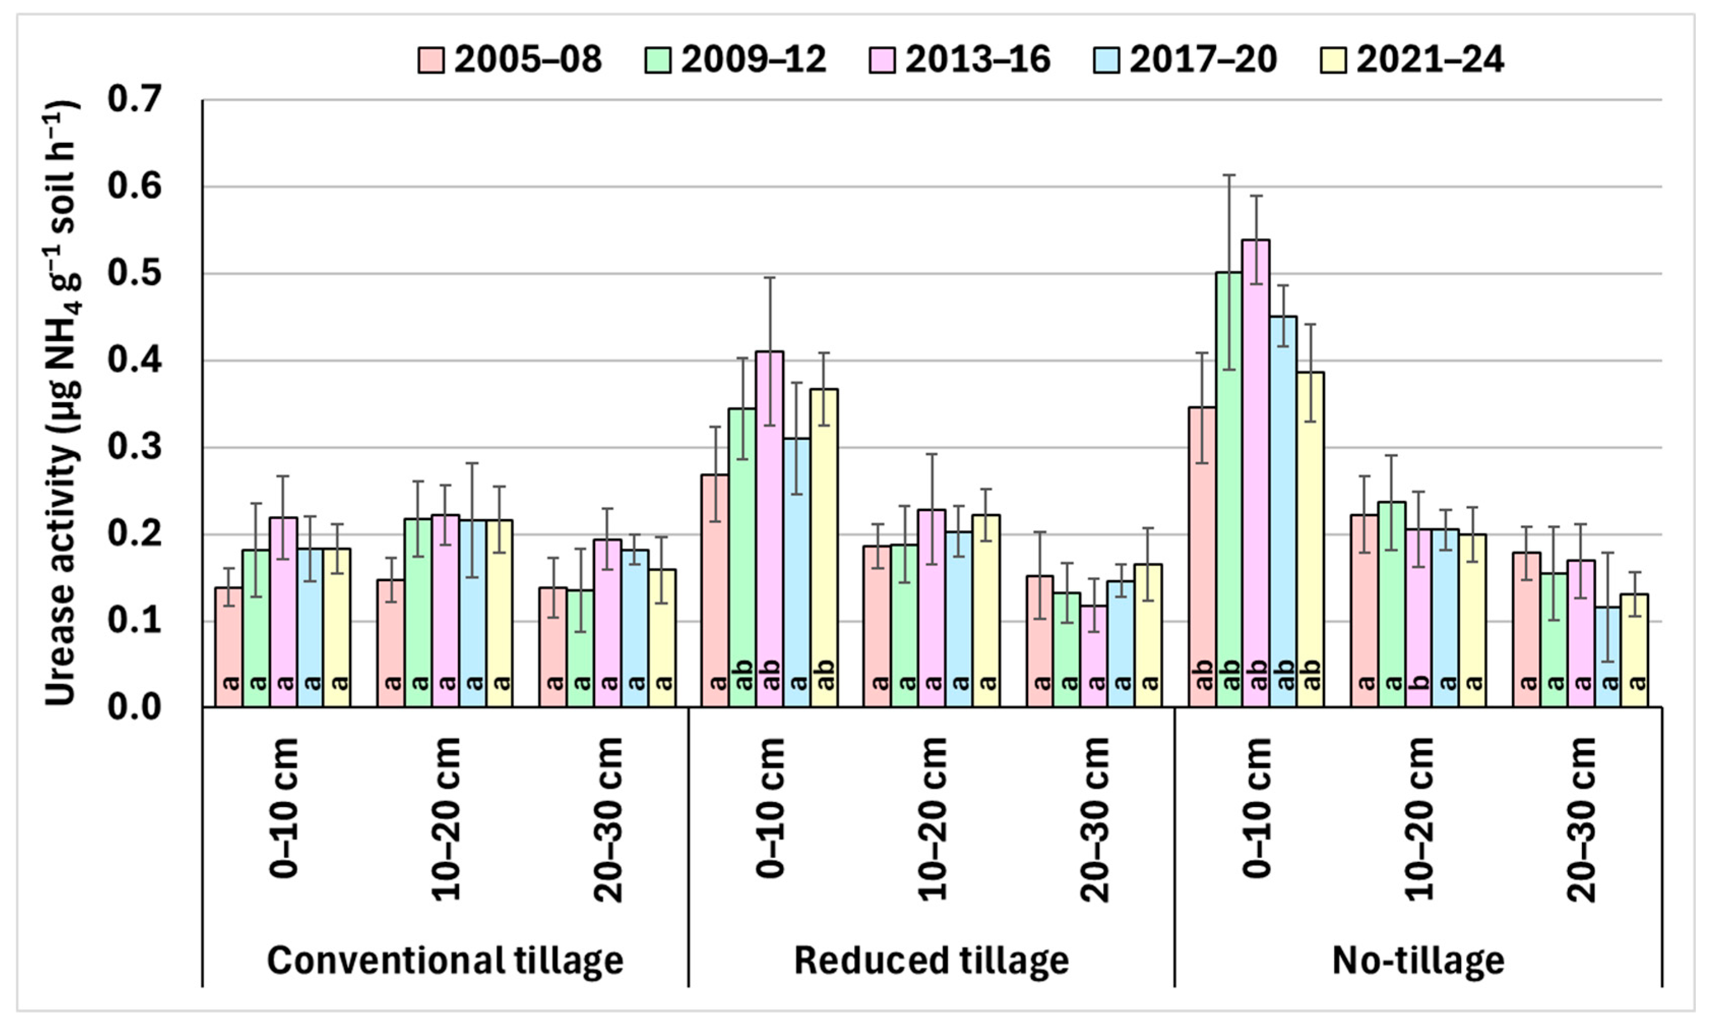Click the tallest magenta bar, No-tillage 0–10 cm
Image resolution: width=1709 pixels, height=1028 pixels.
[1256, 473]
